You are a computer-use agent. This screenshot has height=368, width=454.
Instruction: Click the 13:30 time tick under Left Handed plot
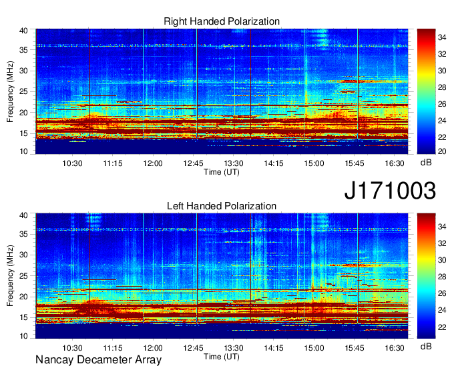pos(234,348)
